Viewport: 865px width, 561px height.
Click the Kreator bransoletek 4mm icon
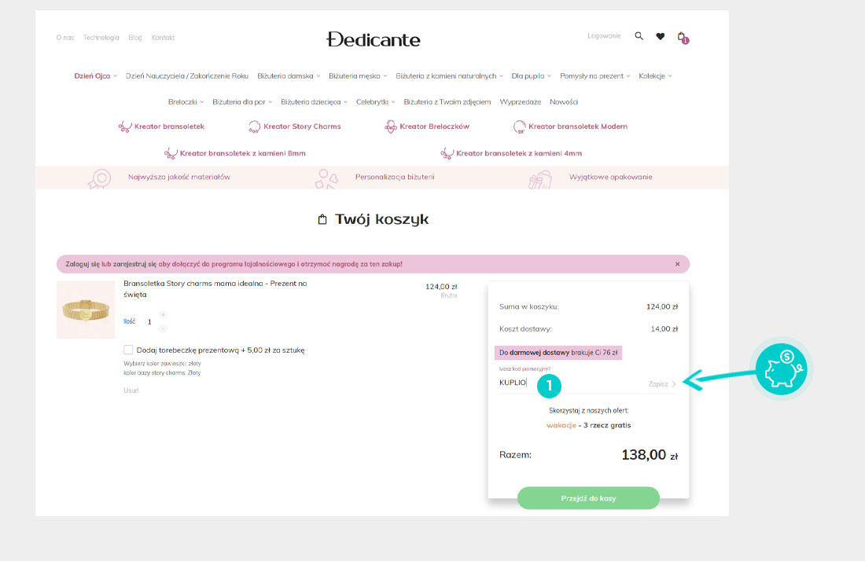point(447,153)
